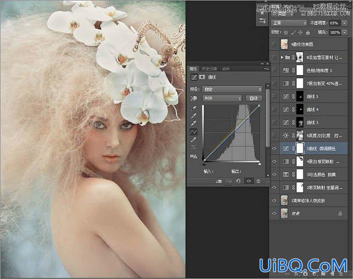Pick the black point eyedropper
The width and height of the screenshot is (353, 279).
point(194,108)
